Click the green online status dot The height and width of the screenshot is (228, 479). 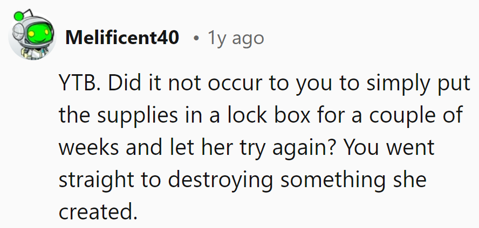19,16
